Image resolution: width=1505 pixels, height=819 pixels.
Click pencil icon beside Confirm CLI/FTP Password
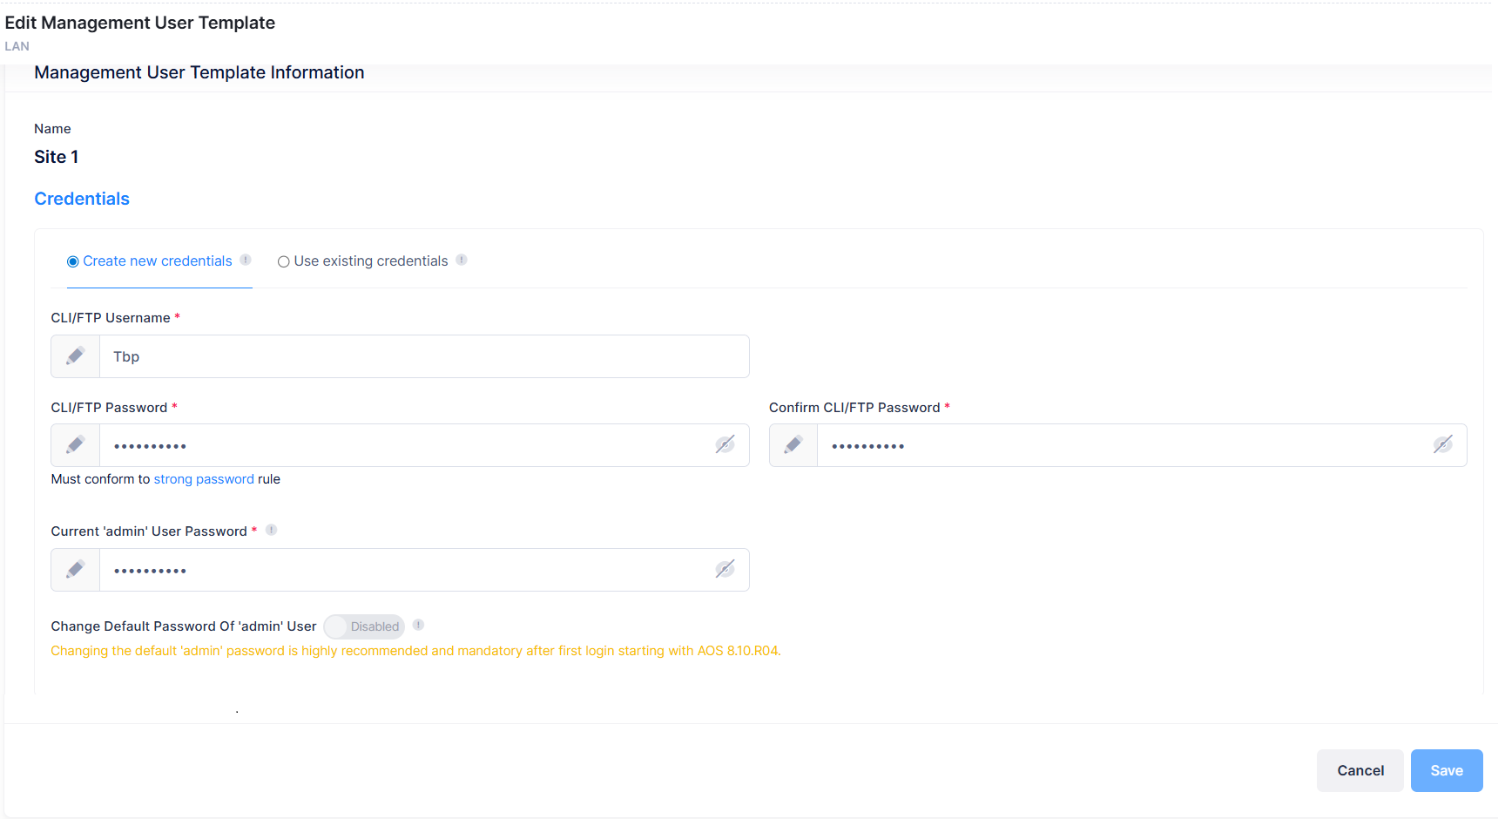pos(793,445)
